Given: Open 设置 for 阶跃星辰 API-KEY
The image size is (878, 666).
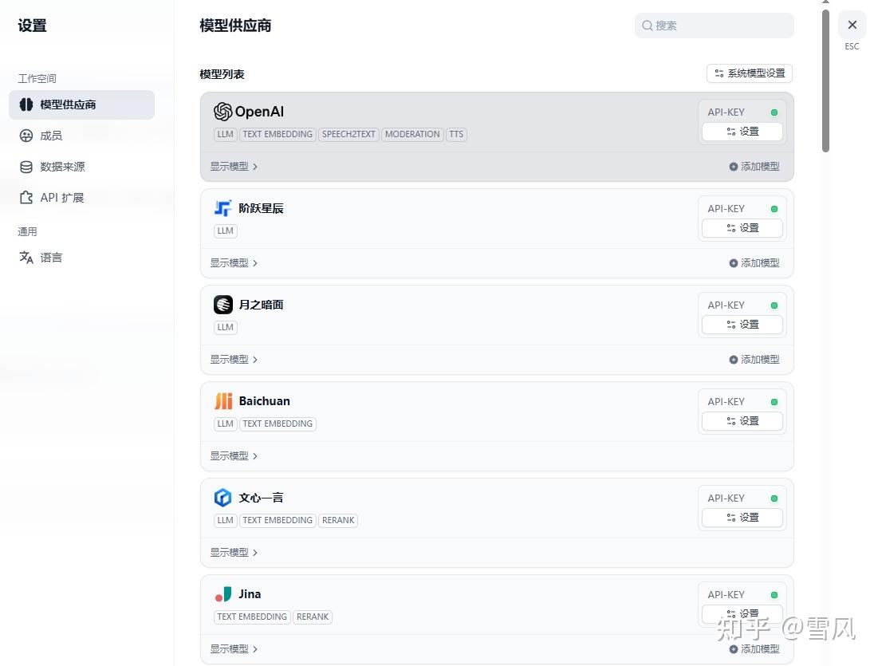Looking at the screenshot, I should pyautogui.click(x=742, y=228).
